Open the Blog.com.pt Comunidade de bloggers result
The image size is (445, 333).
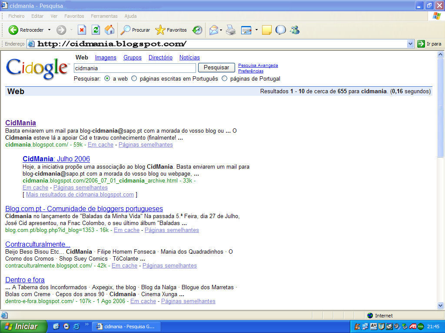(84, 209)
